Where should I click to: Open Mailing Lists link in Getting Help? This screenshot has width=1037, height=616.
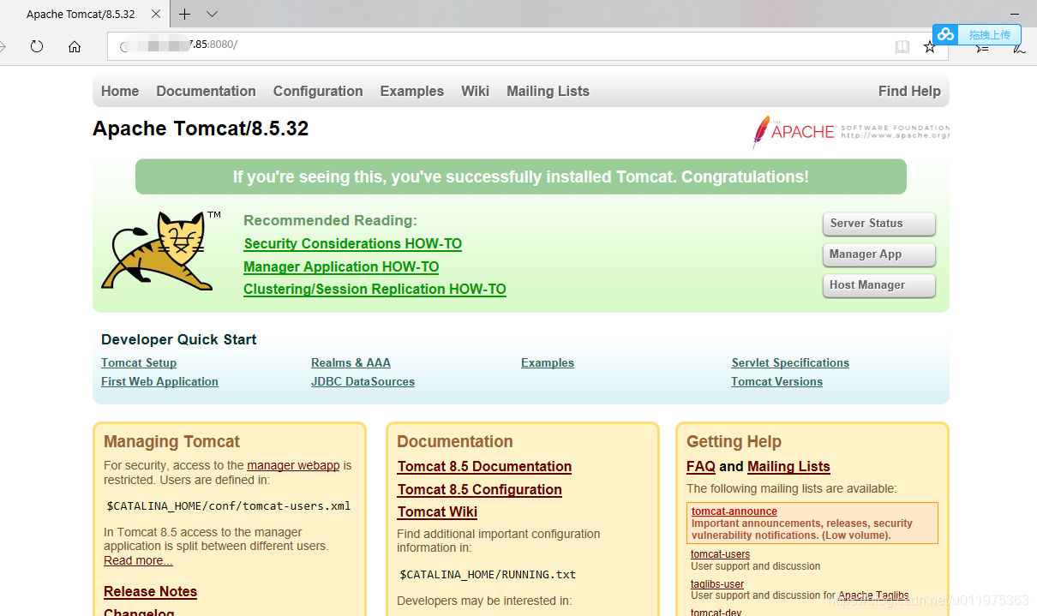click(x=788, y=467)
